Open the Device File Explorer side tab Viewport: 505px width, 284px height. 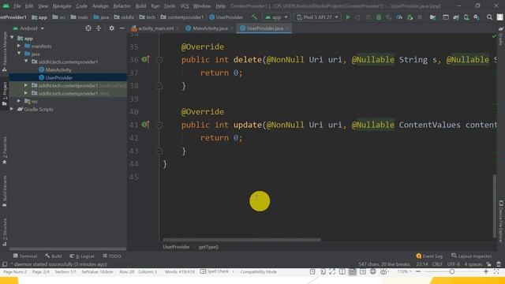(501, 221)
